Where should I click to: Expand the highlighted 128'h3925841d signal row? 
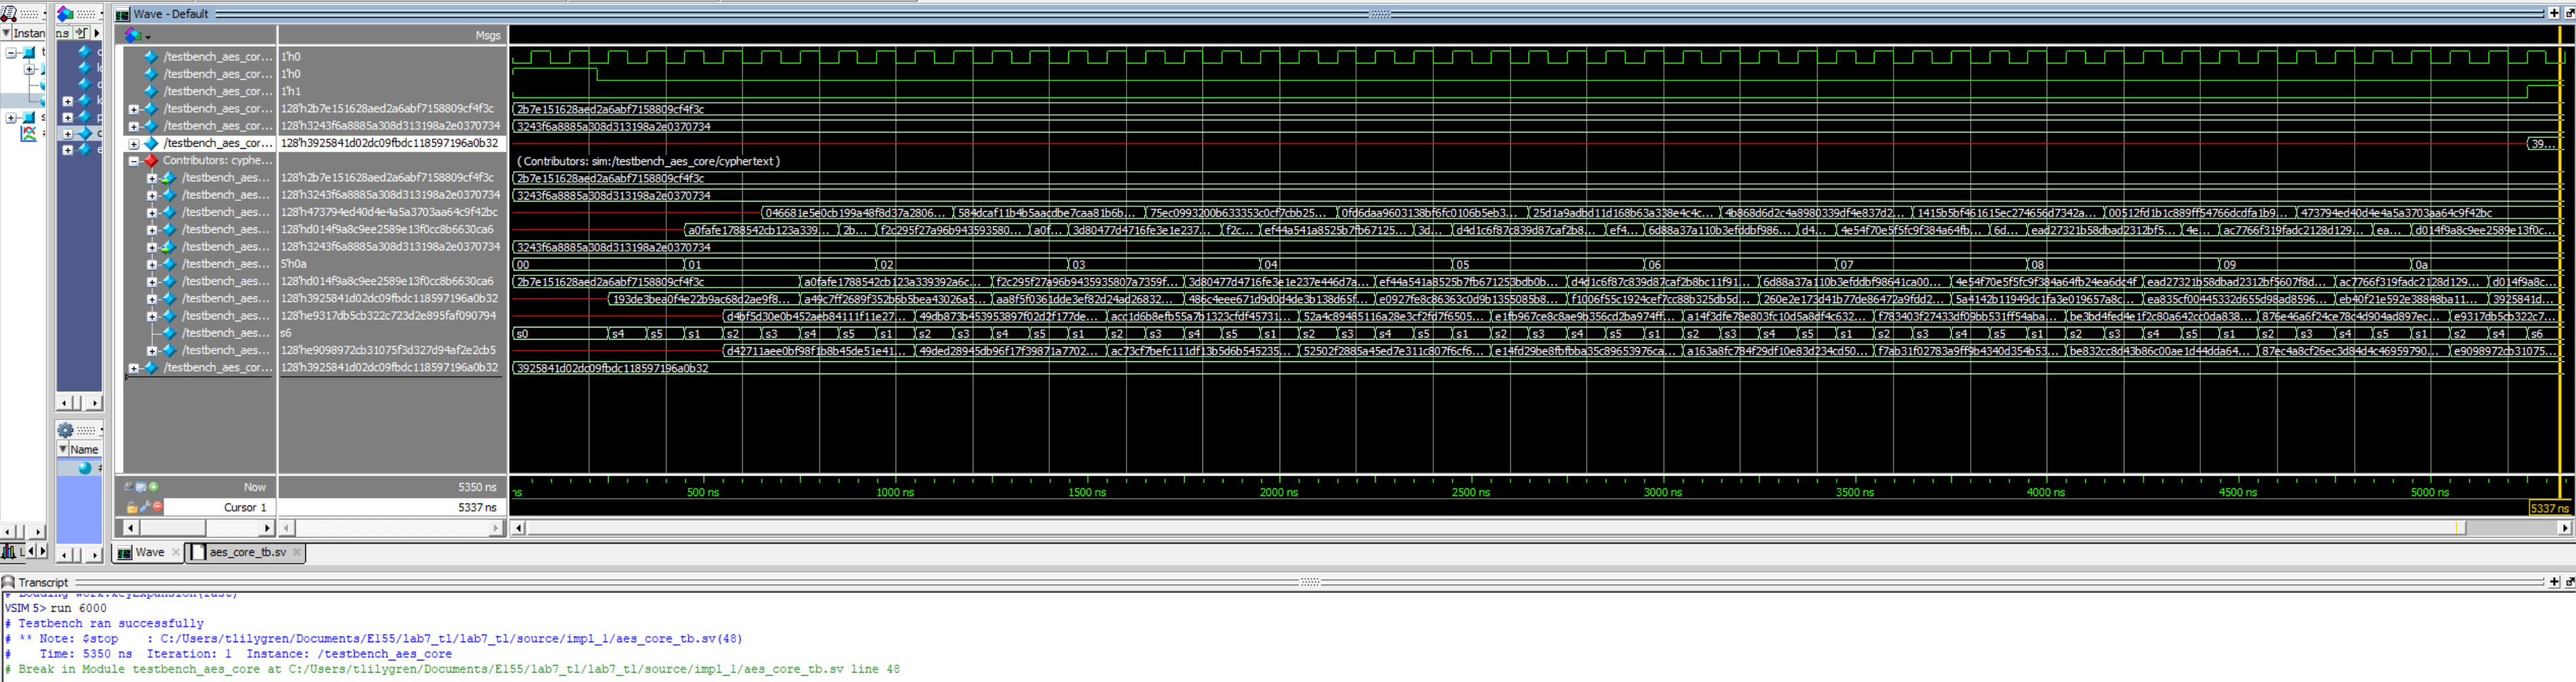(133, 144)
